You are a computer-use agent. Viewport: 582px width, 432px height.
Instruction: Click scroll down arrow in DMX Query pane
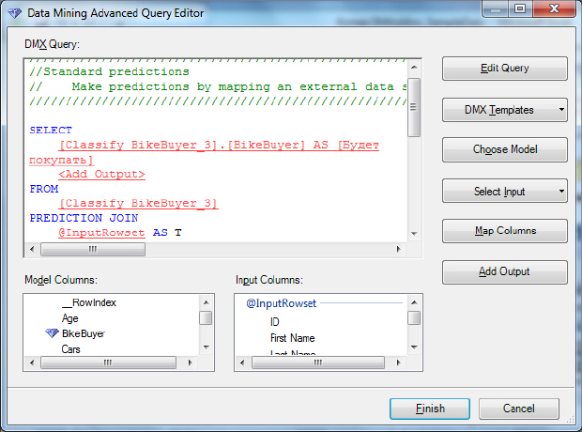click(x=414, y=234)
